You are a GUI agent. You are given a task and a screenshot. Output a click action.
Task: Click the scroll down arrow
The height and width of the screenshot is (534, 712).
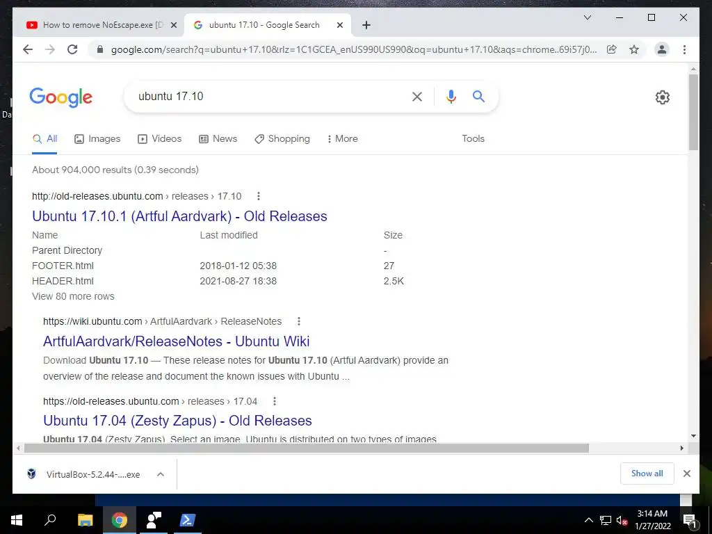[693, 436]
